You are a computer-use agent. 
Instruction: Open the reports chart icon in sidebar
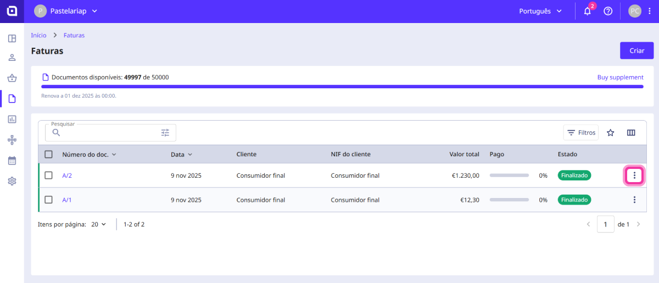pyautogui.click(x=12, y=119)
